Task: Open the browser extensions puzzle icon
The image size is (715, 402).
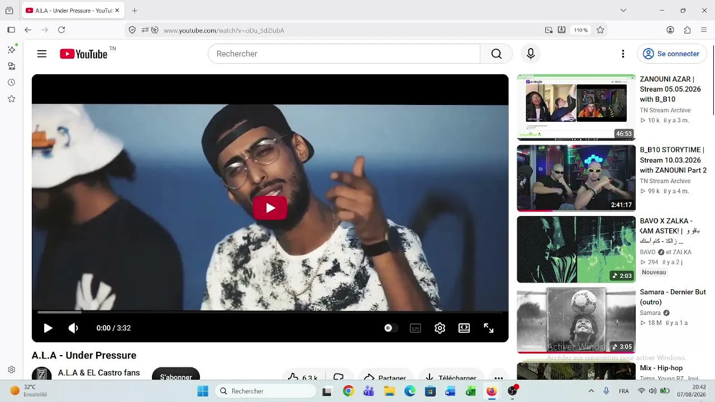Action: click(687, 30)
